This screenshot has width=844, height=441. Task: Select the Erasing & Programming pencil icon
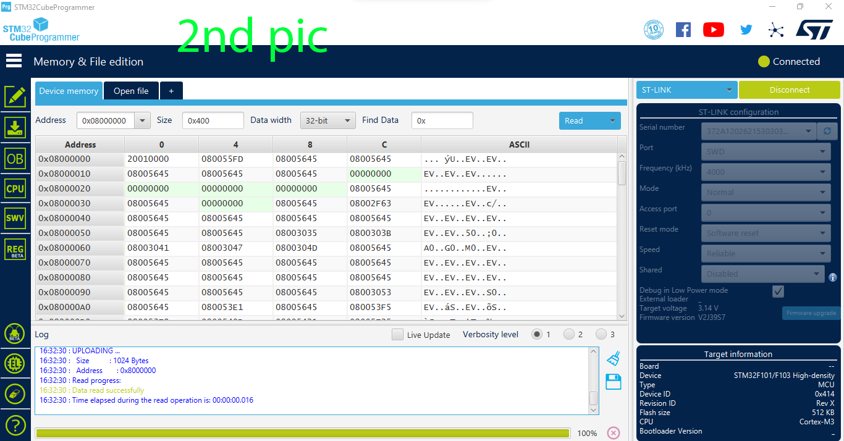(15, 96)
